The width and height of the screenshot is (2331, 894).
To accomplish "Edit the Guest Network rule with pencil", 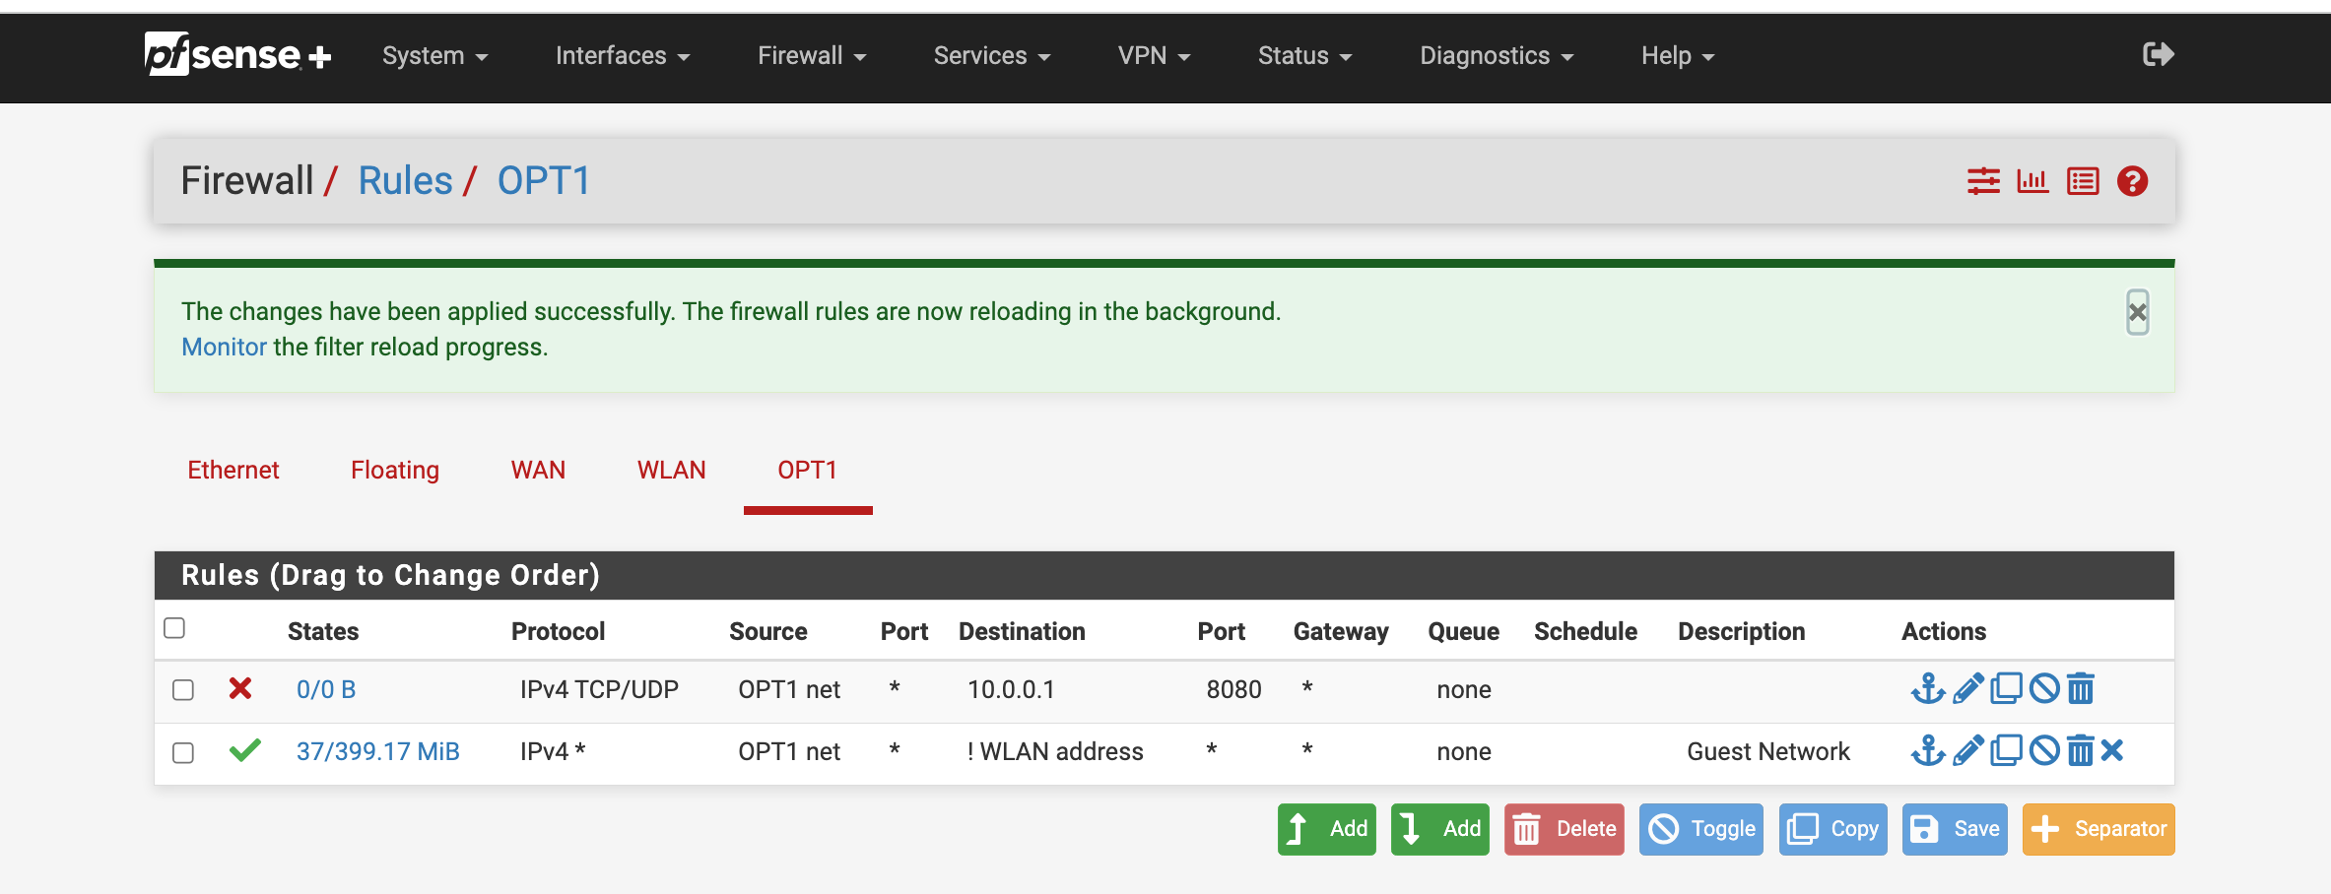I will pos(1967,751).
